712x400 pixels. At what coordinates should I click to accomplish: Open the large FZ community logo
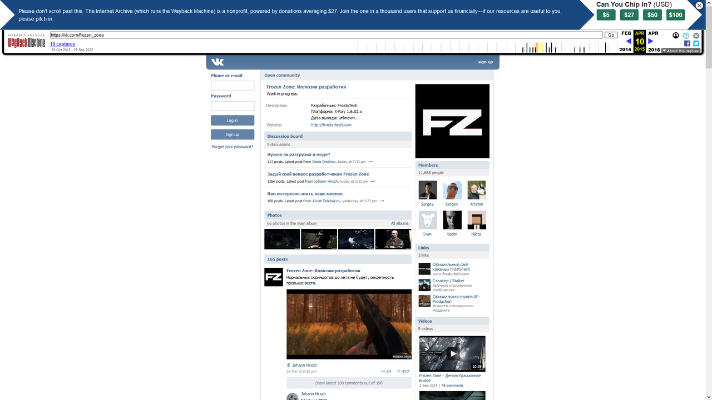point(452,121)
